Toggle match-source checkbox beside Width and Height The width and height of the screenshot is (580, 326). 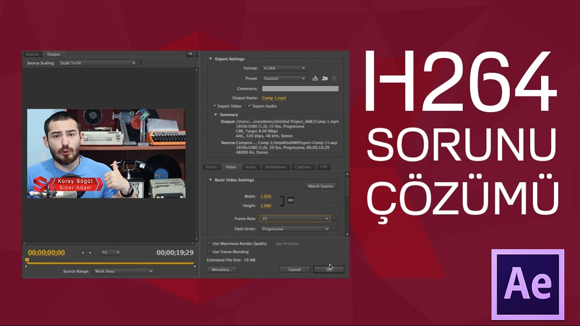click(x=334, y=200)
